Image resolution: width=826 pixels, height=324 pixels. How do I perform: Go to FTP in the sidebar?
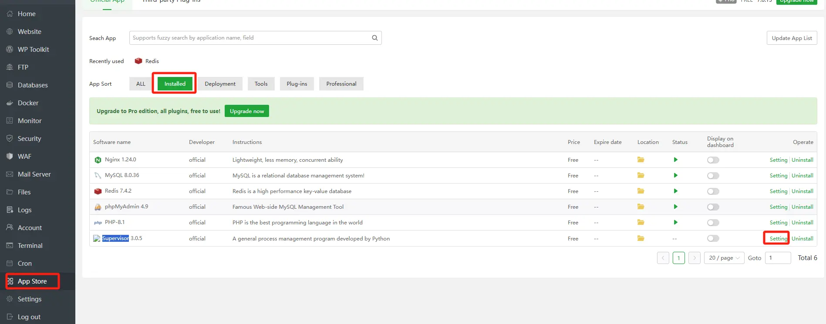23,67
